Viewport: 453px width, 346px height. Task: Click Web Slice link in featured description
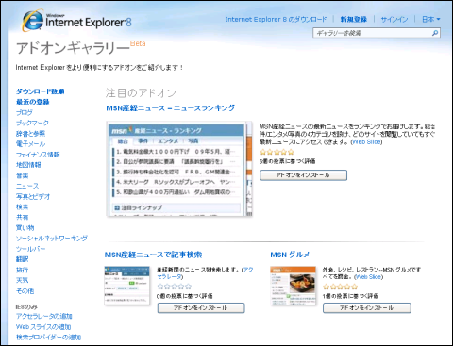pyautogui.click(x=367, y=142)
